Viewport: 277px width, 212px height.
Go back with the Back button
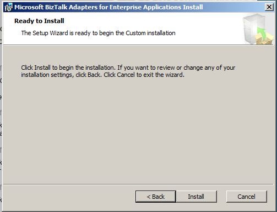[156, 197]
